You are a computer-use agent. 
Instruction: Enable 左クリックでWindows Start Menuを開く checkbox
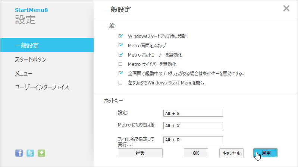[x=120, y=83]
